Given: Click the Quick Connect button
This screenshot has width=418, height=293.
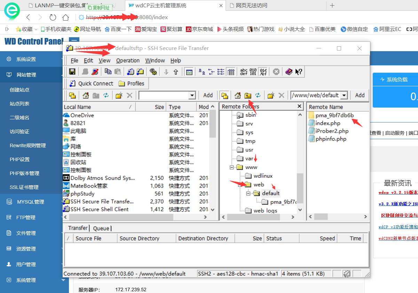Looking at the screenshot, I should [x=92, y=84].
